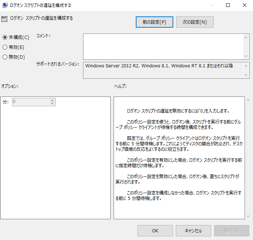The height and width of the screenshot is (240, 253).
Task: Click the 次の設定(N) button
Action: point(195,22)
